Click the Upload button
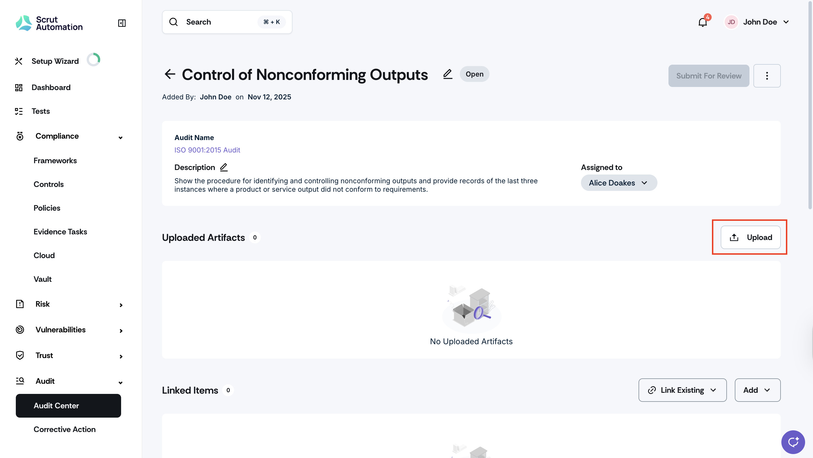 751,237
